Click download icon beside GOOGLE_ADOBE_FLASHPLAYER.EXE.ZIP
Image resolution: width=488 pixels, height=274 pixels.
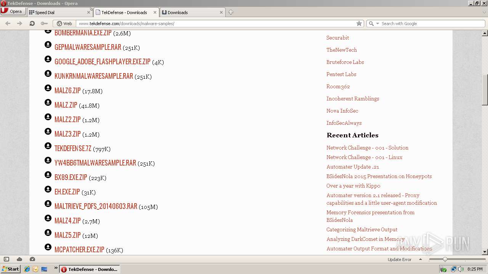click(48, 59)
